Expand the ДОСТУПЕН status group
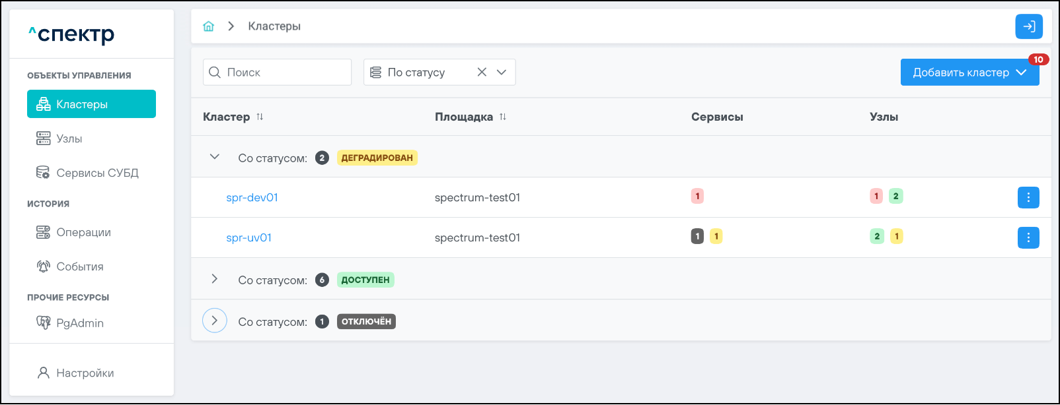 (x=214, y=279)
